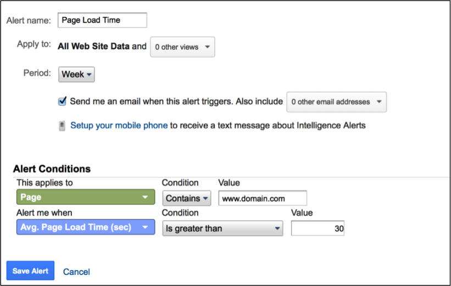Open the Contains condition dropdown
This screenshot has height=286, width=451.
(187, 199)
